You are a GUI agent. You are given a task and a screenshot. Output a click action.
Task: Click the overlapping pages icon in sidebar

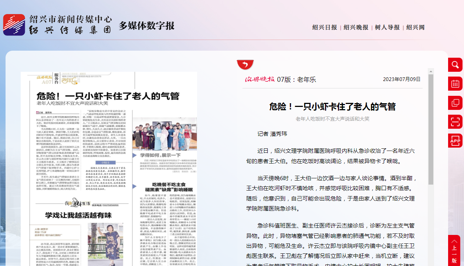click(x=455, y=103)
